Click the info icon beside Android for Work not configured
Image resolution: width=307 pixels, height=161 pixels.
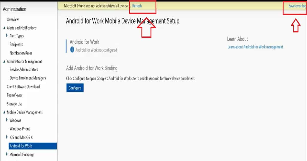tap(72, 50)
